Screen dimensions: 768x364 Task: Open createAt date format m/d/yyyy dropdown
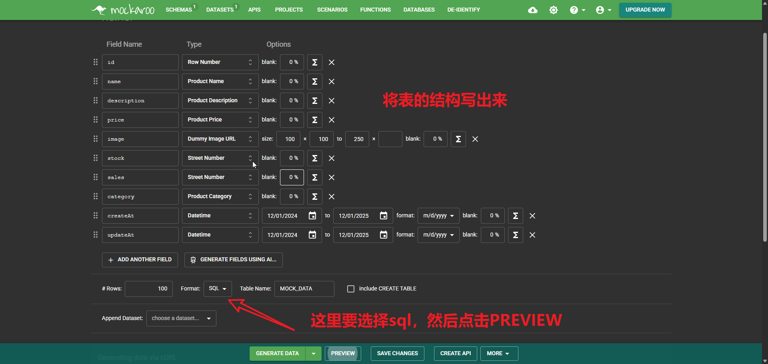pos(438,216)
